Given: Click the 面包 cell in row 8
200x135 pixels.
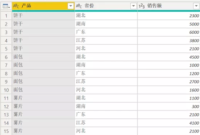Looking at the screenshot, I should [43, 74].
